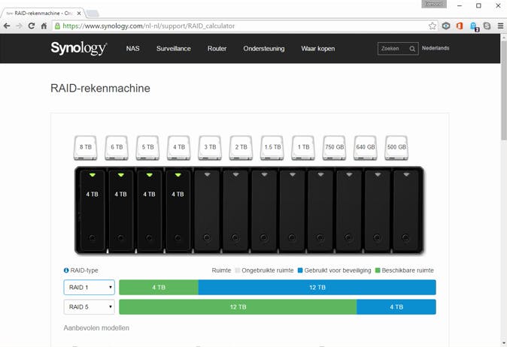Viewport: 507px width, 347px height.
Task: Click the search magnifier icon
Action: [412, 49]
